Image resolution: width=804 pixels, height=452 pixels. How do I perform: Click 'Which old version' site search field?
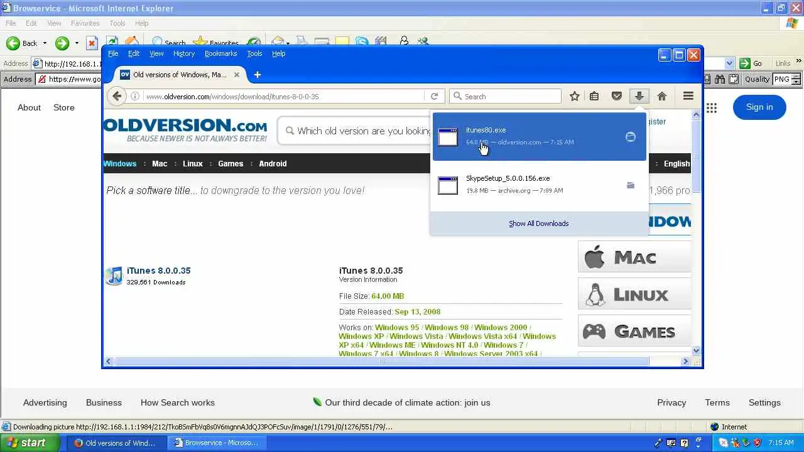click(355, 131)
